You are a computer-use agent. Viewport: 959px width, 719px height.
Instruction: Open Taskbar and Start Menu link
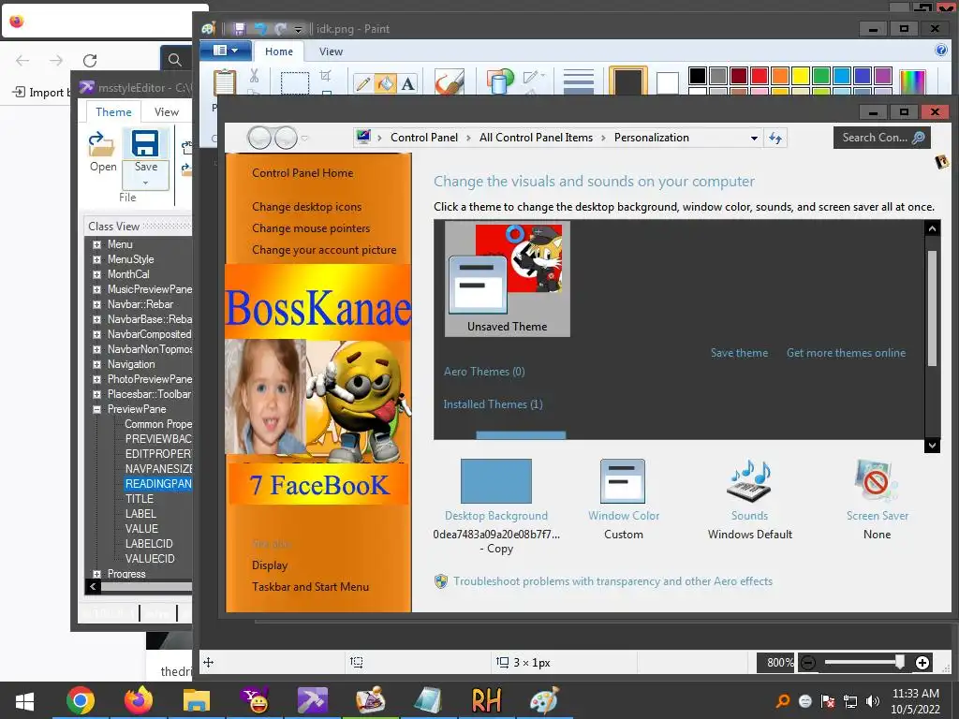coord(310,587)
